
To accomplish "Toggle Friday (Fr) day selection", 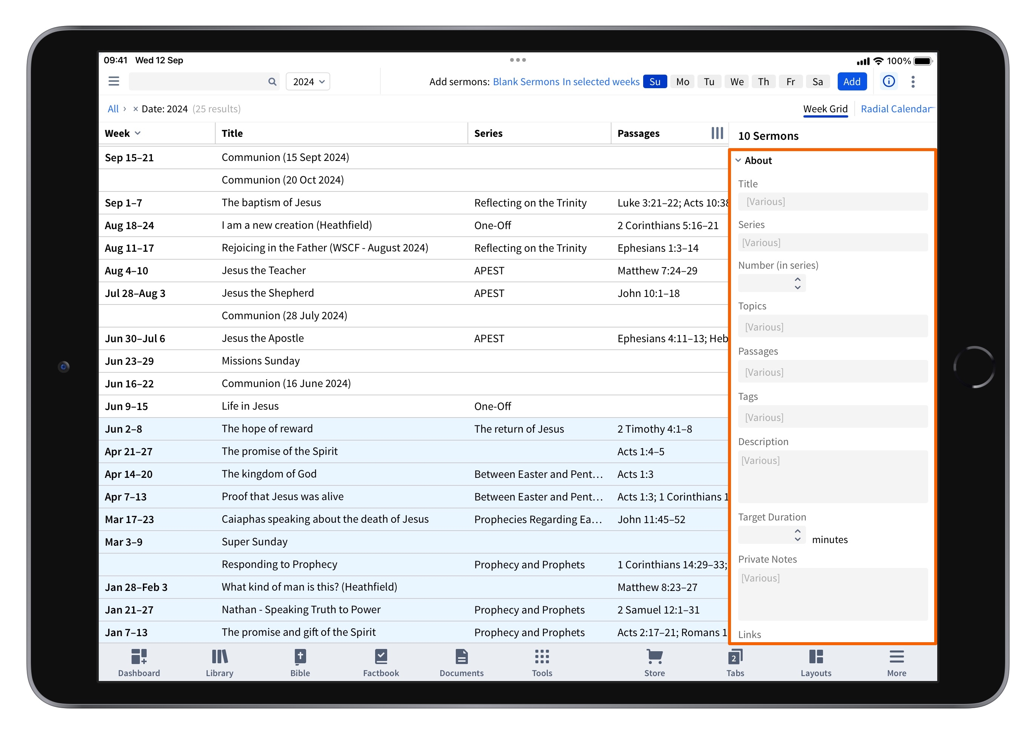I will pyautogui.click(x=791, y=82).
